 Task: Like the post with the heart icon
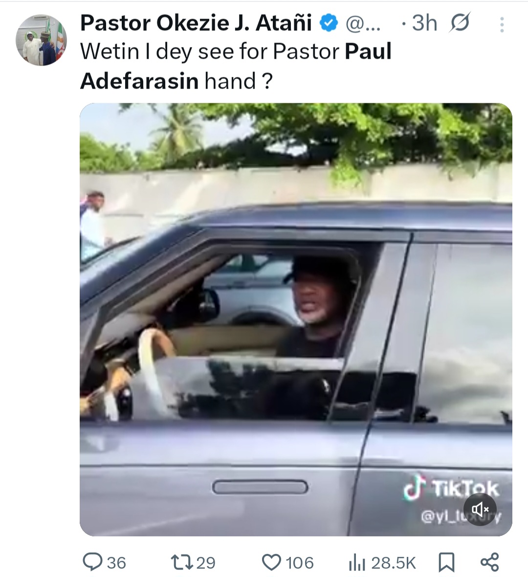click(272, 562)
